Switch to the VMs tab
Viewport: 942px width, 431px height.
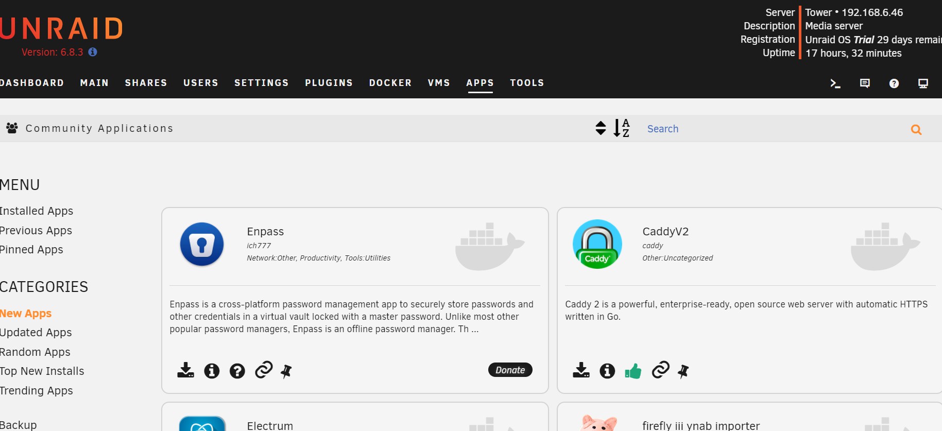pyautogui.click(x=439, y=83)
